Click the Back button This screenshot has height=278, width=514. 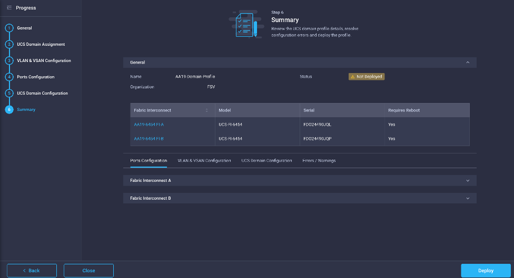(32, 271)
